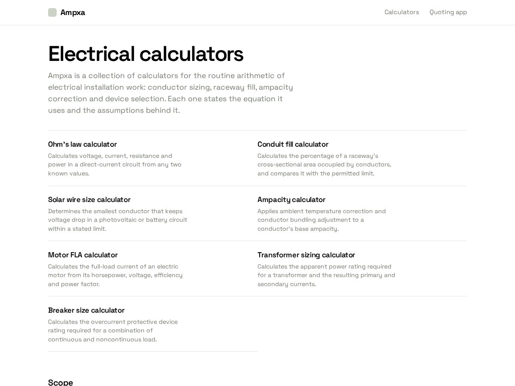Go to the Calculators nav item
This screenshot has height=386, width=515.
(x=402, y=12)
